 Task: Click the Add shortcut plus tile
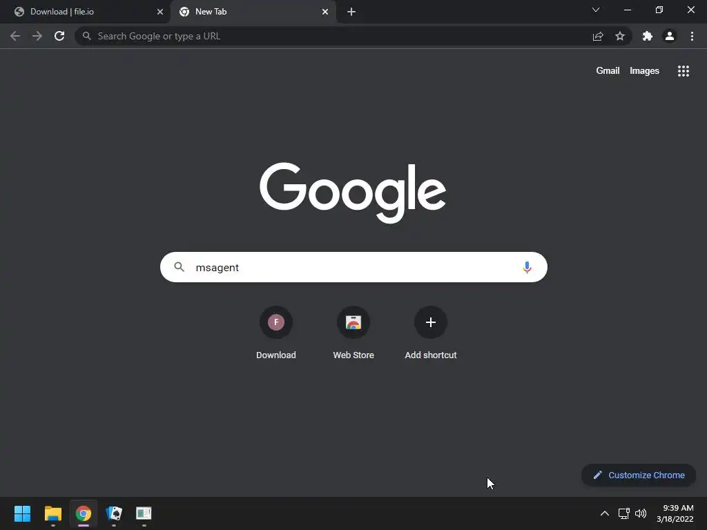[431, 333]
